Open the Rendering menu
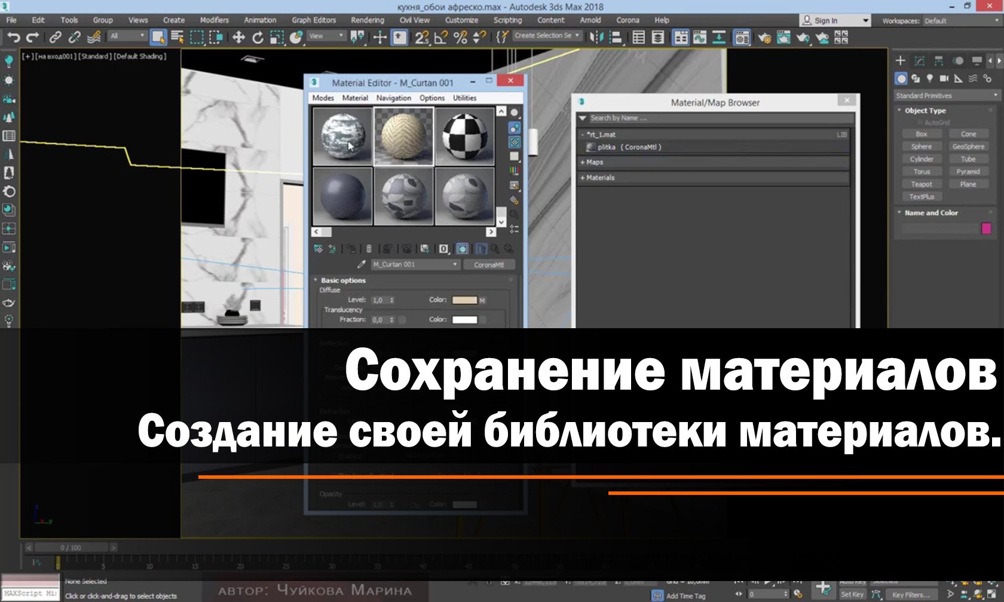The width and height of the screenshot is (1004, 602). (x=366, y=20)
